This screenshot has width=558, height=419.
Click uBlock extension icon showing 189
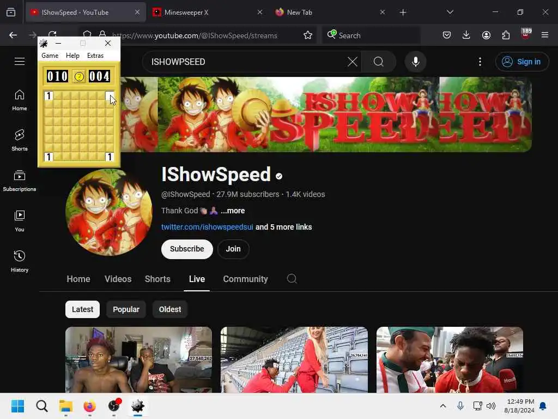(x=526, y=34)
